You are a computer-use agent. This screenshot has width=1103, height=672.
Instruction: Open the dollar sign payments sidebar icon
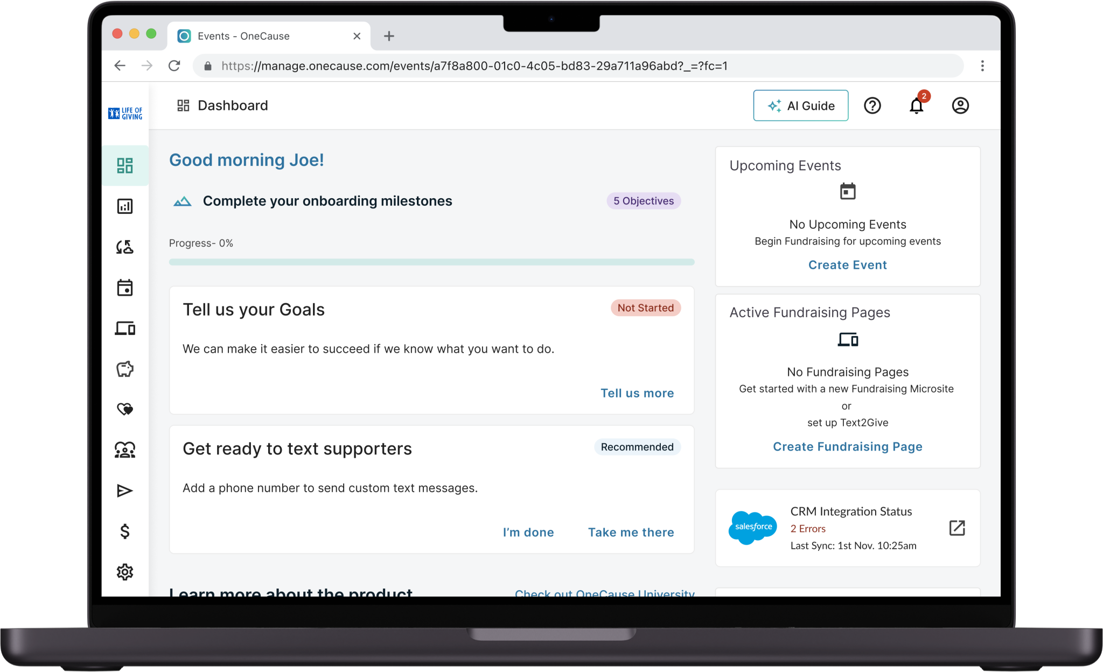tap(125, 531)
